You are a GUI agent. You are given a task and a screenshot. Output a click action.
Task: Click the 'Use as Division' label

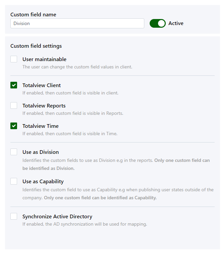pos(41,152)
